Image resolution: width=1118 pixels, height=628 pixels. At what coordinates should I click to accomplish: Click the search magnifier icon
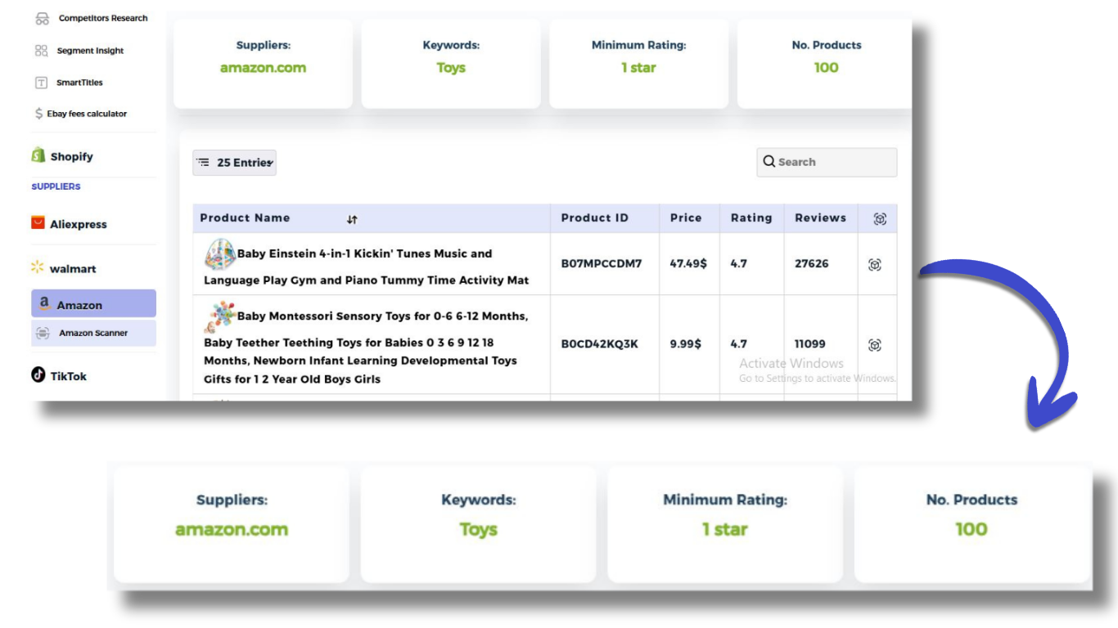tap(769, 161)
